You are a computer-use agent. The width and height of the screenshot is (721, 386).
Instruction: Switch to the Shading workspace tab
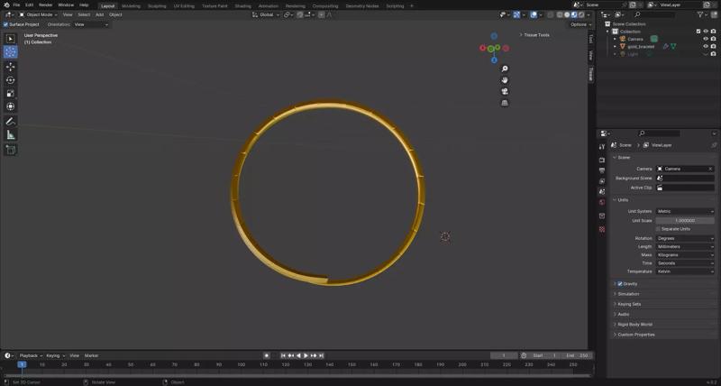(x=242, y=6)
